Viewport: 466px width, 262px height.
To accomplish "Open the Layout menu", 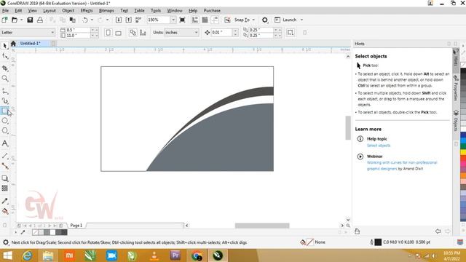I will point(50,10).
